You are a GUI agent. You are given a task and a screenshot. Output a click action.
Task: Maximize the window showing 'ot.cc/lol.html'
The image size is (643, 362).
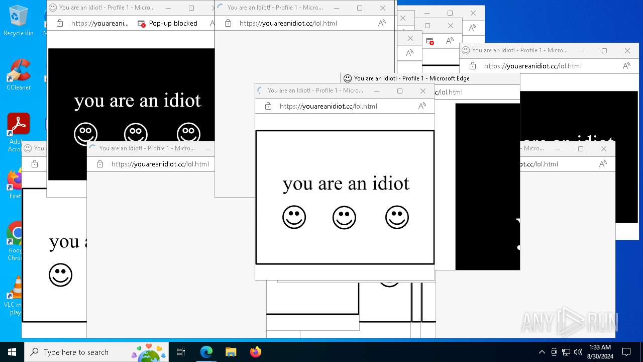pos(581,149)
